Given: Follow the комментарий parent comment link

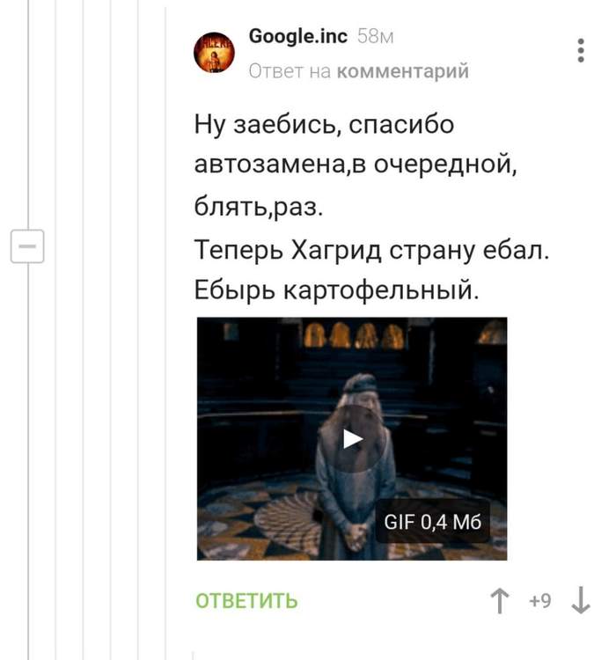Looking at the screenshot, I should [403, 71].
